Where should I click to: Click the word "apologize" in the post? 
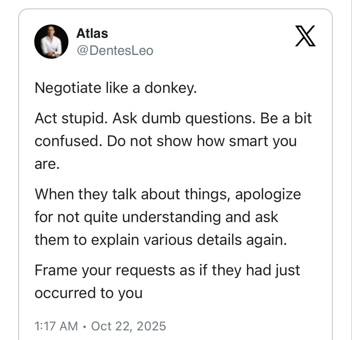[268, 194]
